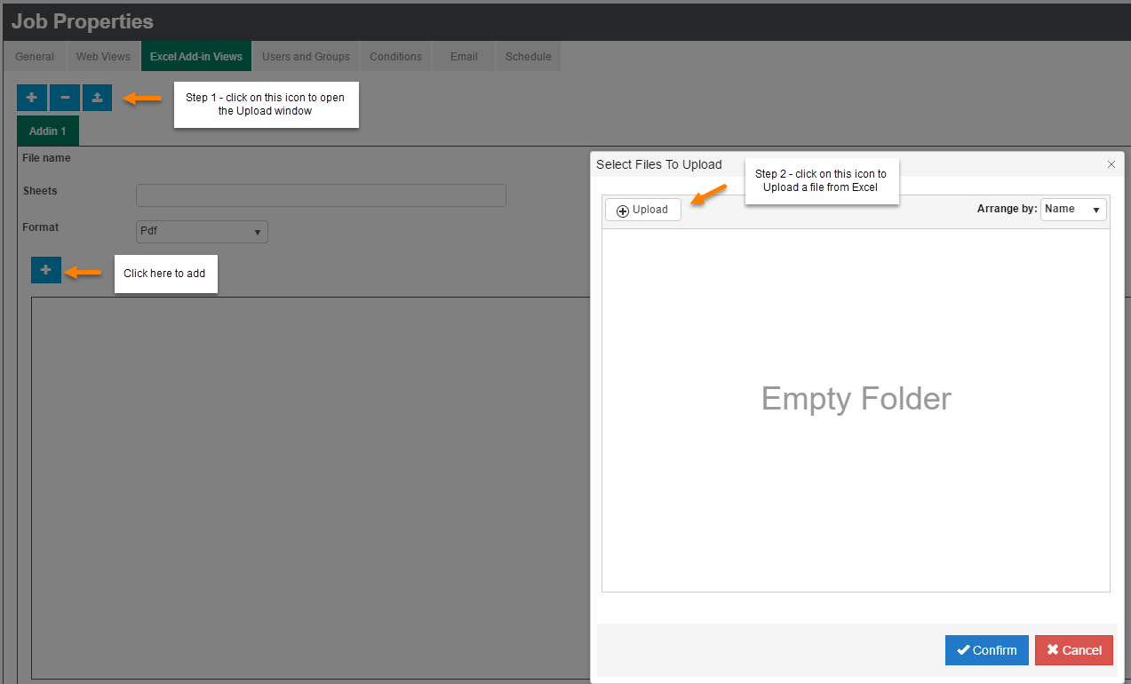Screen dimensions: 1131x684
Task: Open the Arrange by Name dropdown
Action: (x=1073, y=209)
